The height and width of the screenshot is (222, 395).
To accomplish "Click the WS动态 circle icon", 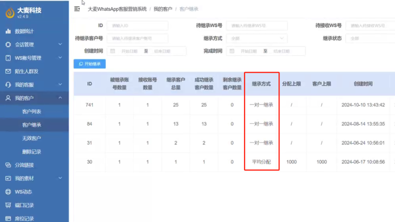I will click(8, 191).
